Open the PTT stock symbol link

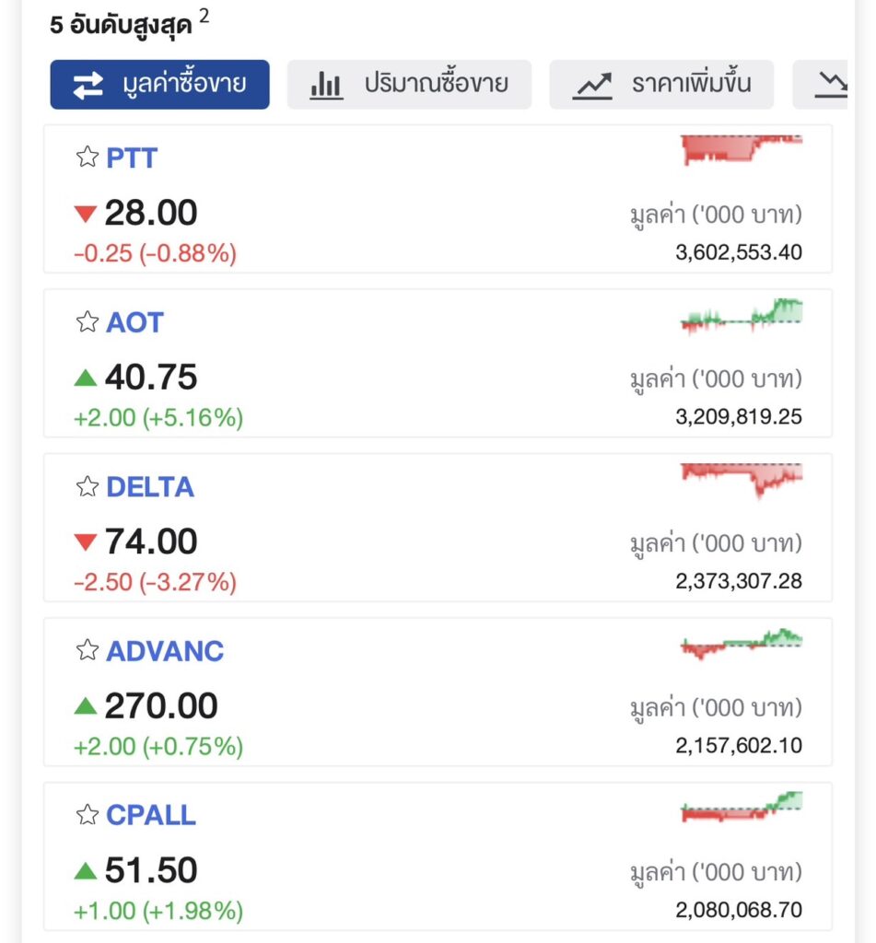pos(132,157)
